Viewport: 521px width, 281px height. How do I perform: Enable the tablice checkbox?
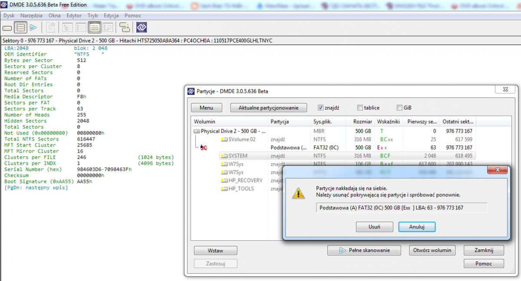point(360,108)
